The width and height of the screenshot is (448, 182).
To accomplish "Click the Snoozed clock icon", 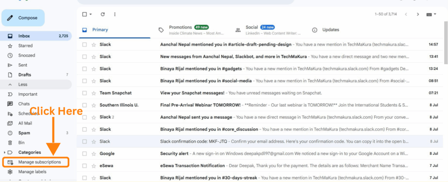I will point(10,56).
